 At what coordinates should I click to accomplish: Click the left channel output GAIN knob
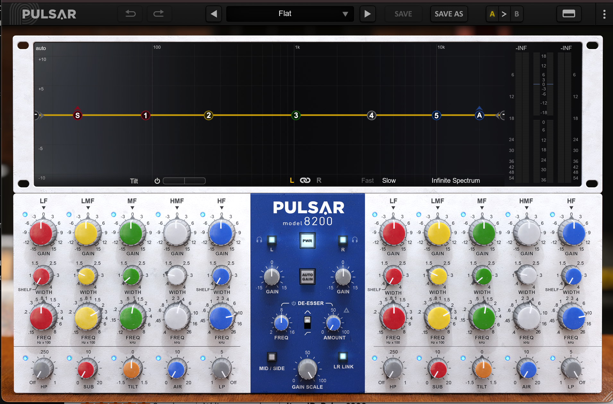pyautogui.click(x=272, y=277)
